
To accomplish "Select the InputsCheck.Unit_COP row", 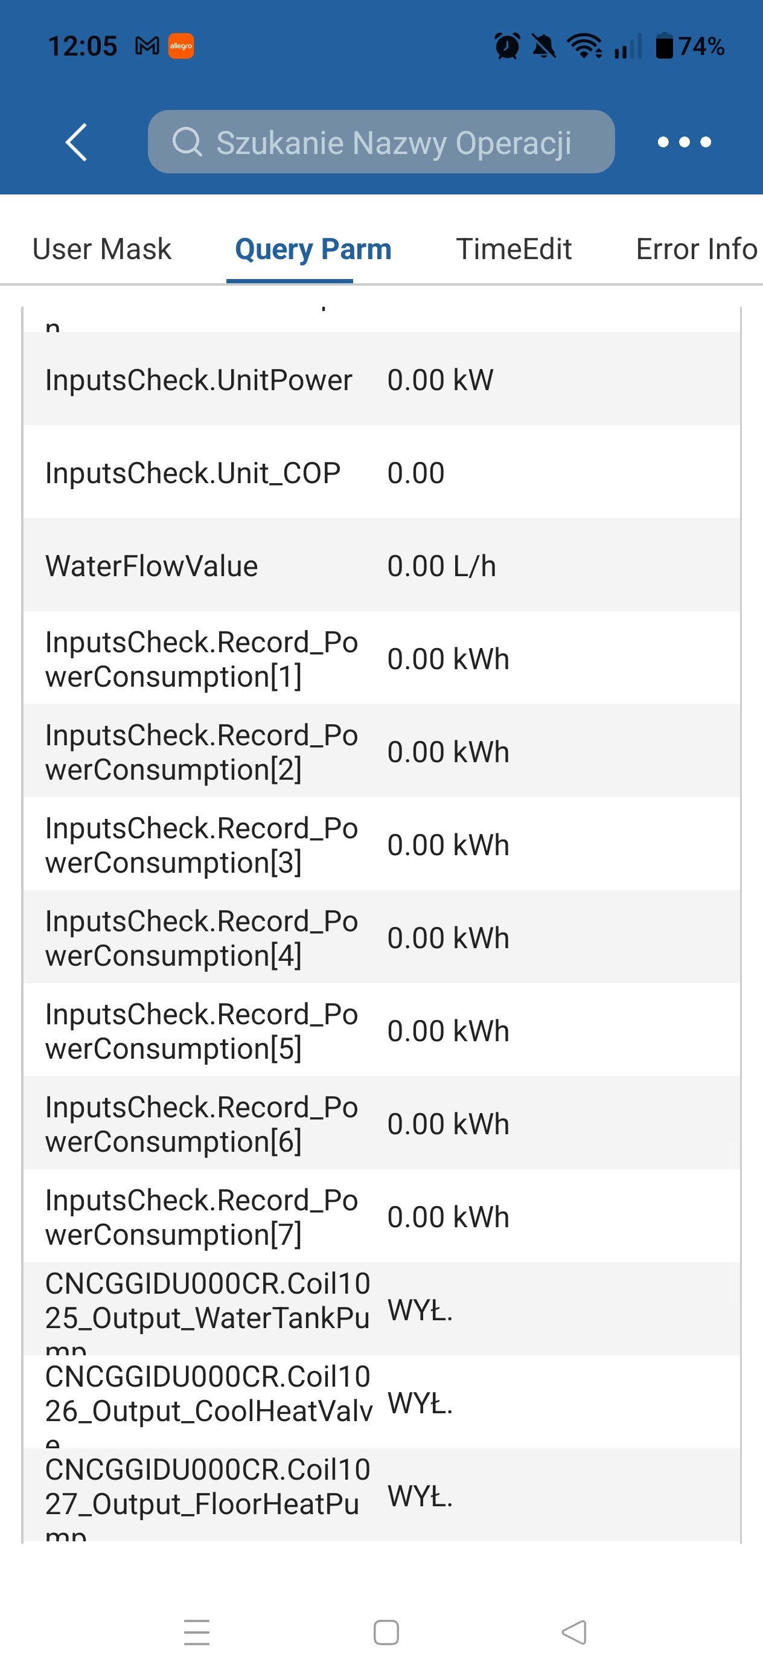I will [382, 473].
